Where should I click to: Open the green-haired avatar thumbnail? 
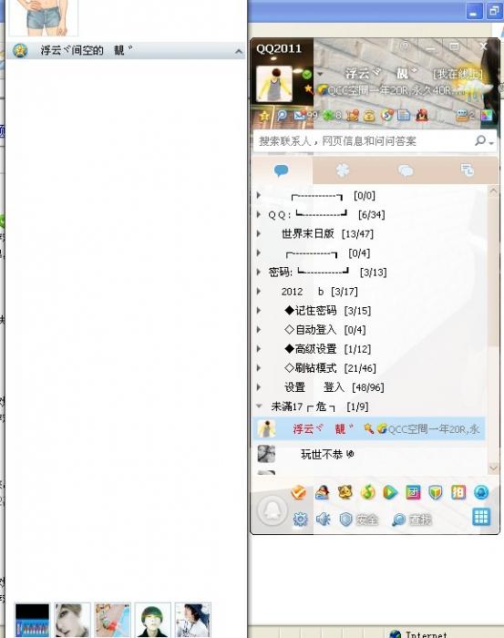point(152,621)
